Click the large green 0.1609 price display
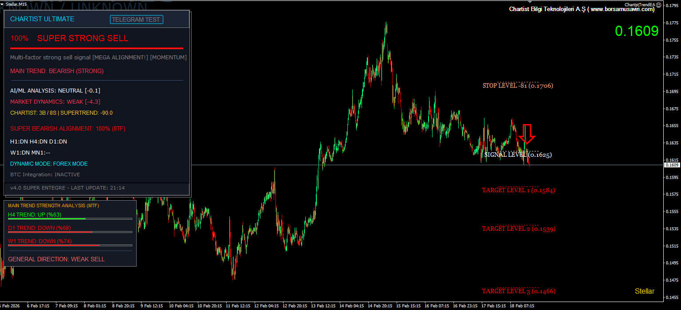681x310 pixels. (x=636, y=31)
